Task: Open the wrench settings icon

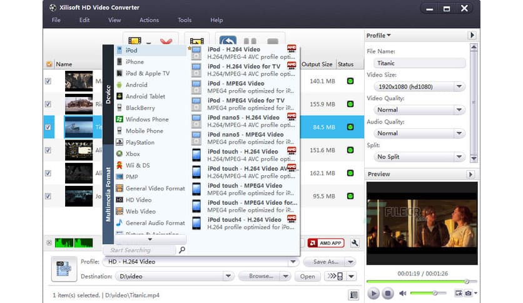Action: 355,243
